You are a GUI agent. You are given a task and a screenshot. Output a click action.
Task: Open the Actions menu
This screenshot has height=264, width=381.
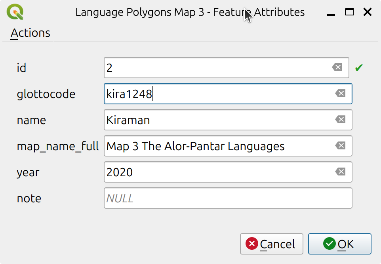pyautogui.click(x=30, y=33)
